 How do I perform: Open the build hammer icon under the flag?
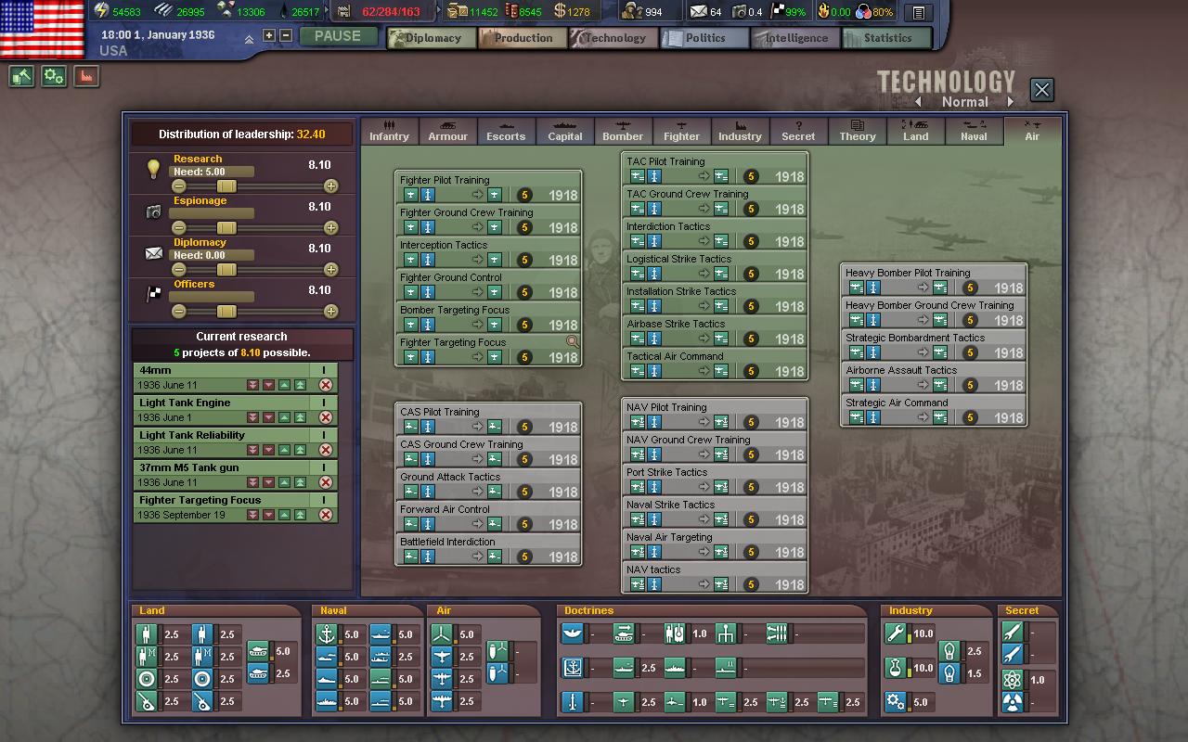coord(21,77)
